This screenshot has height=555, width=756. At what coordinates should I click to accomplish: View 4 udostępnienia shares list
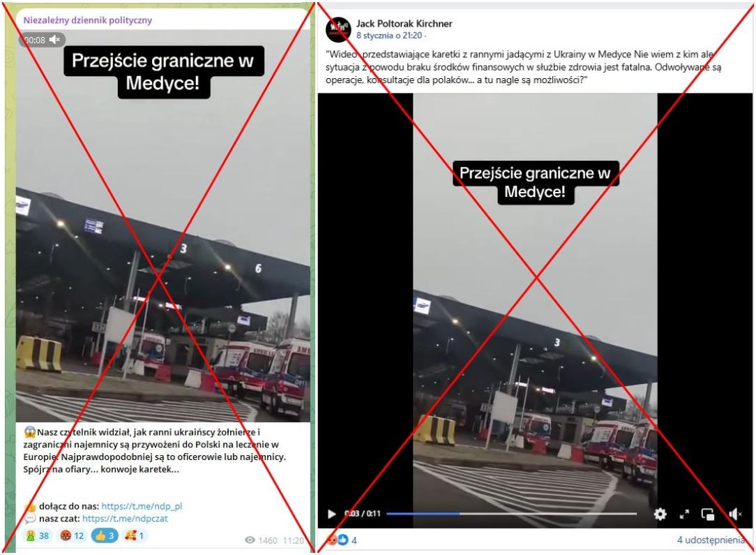coord(711,540)
